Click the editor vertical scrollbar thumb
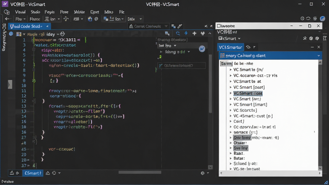Viewport: 329px width, 185px height. click(x=210, y=84)
